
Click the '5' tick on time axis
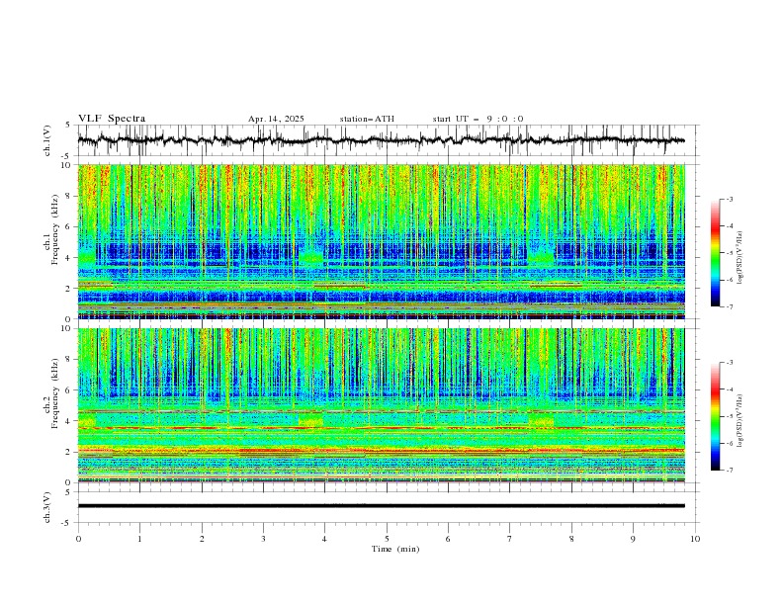[x=387, y=539]
